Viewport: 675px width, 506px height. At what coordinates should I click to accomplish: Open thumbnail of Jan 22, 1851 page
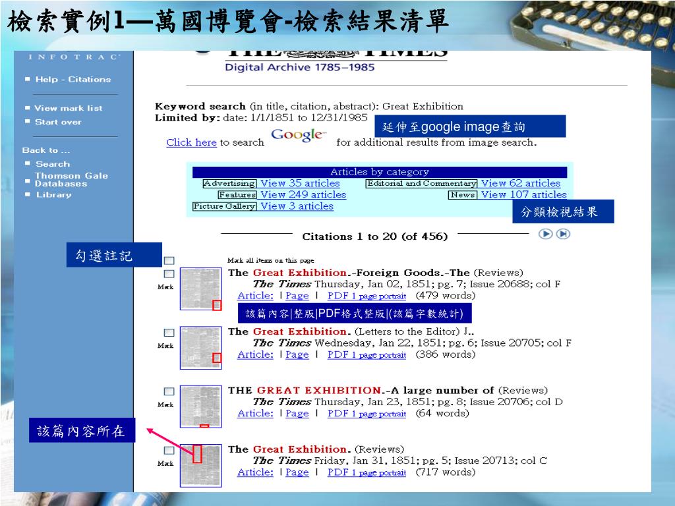[200, 348]
